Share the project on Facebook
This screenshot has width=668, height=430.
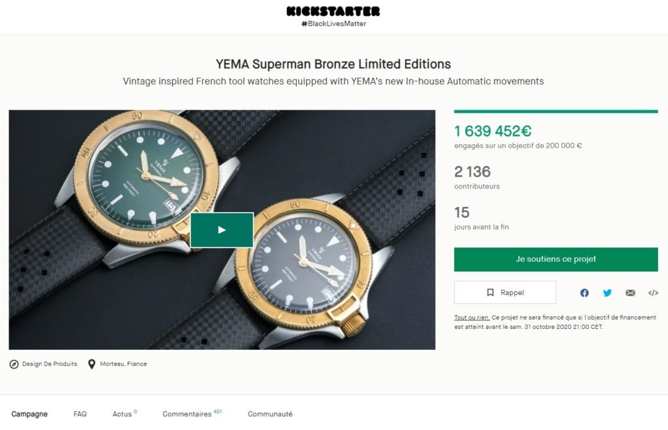pos(584,293)
